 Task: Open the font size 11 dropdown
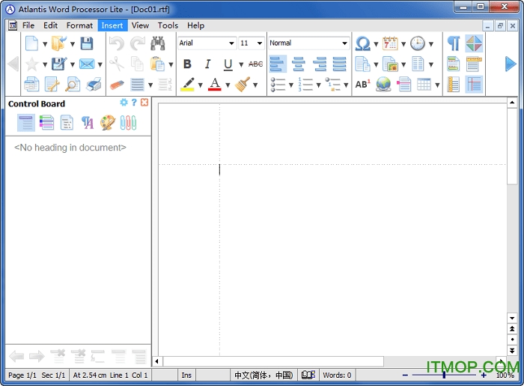coord(259,43)
